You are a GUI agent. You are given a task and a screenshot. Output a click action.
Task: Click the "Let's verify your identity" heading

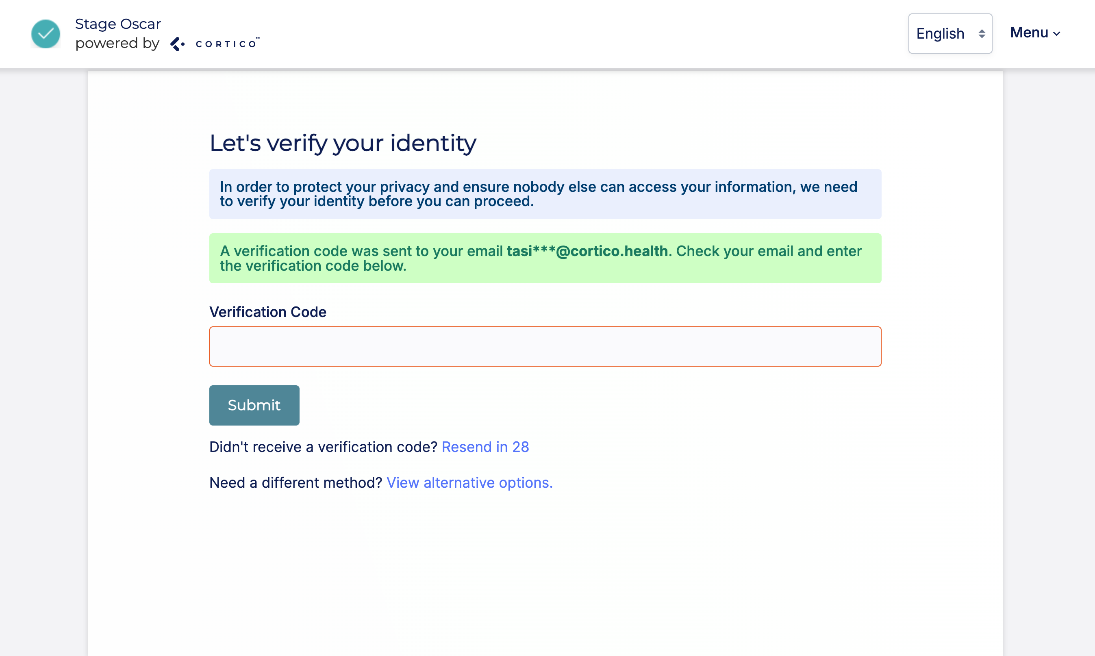pyautogui.click(x=343, y=143)
